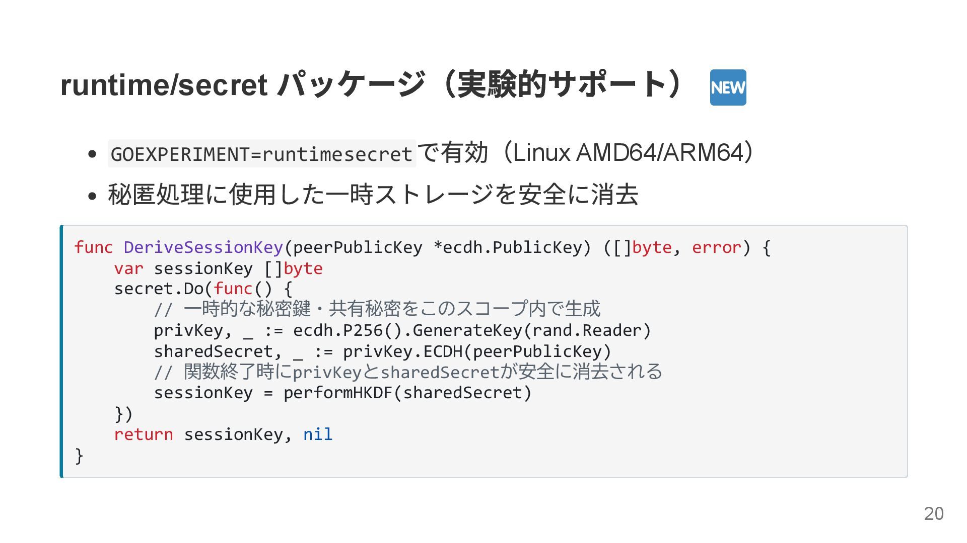
Task: Click the performHKDF(sharedSecret) call
Action: pyautogui.click(x=407, y=393)
